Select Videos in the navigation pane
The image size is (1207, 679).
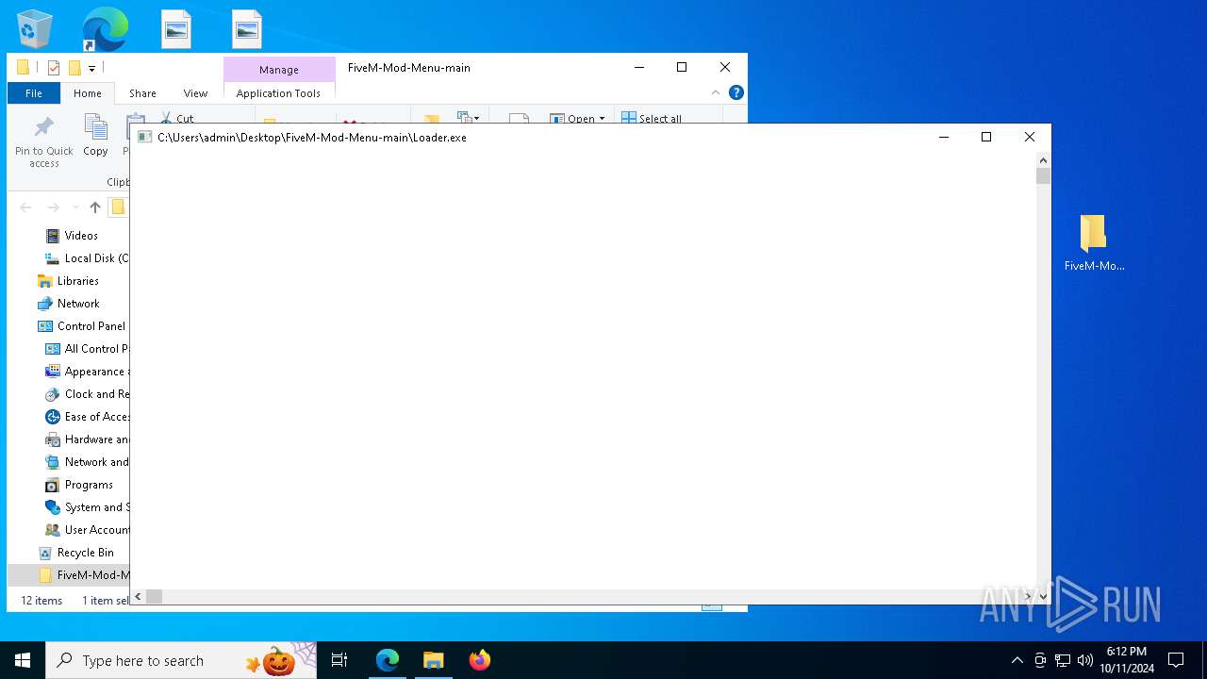81,236
